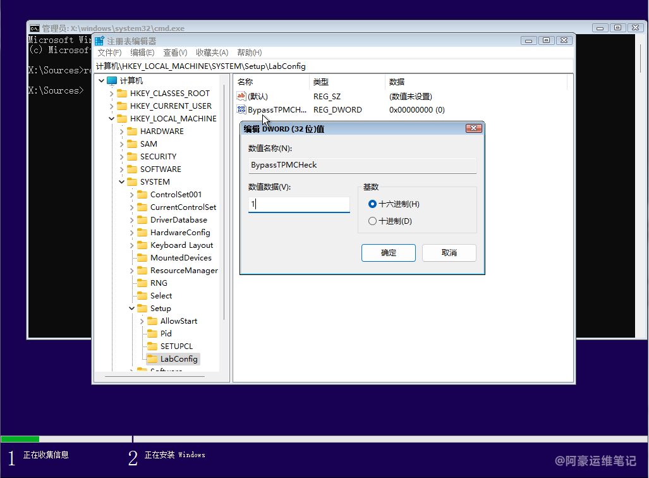Click the 取消 cancel button
This screenshot has width=649, height=478.
[449, 253]
